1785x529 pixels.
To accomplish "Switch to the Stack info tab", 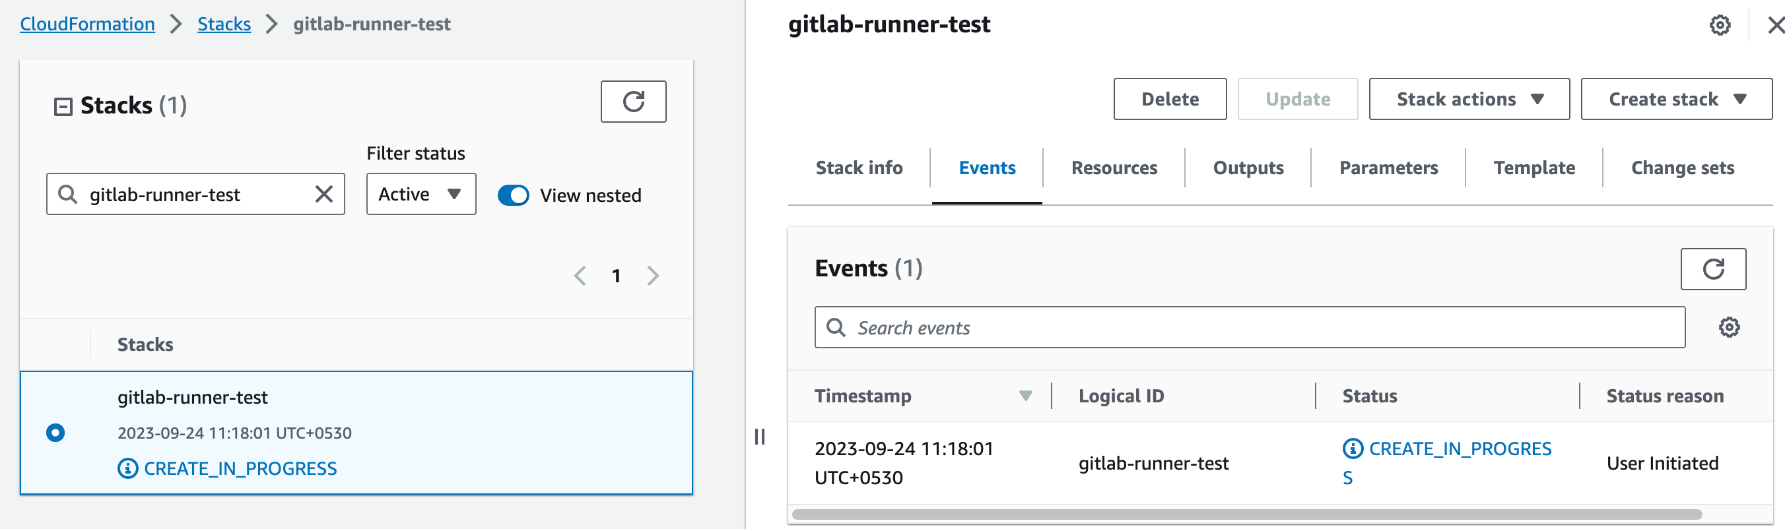I will tap(859, 168).
